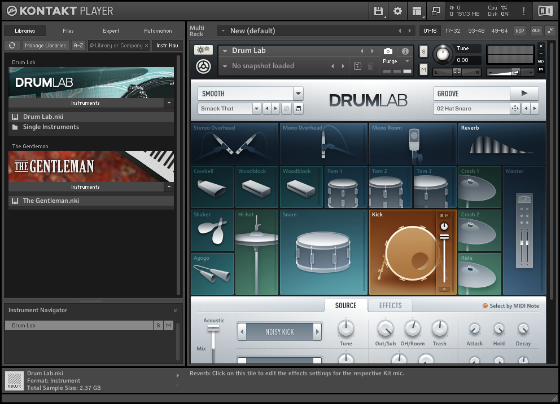Select the SOURCE tab
The width and height of the screenshot is (560, 404).
(x=345, y=305)
